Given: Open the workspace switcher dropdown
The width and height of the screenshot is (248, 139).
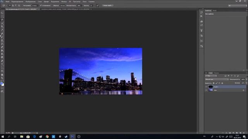Looking at the screenshot, I should (238, 5).
